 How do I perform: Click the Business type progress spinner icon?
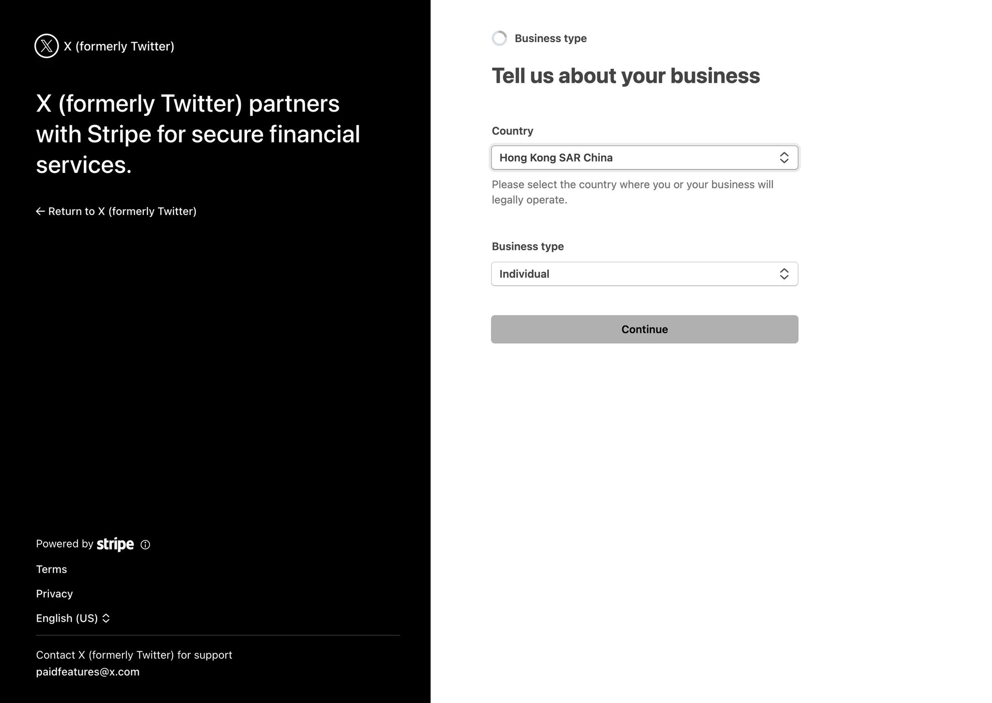click(x=499, y=38)
